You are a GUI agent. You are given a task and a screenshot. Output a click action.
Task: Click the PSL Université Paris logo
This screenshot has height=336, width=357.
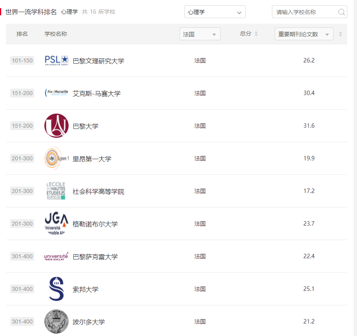(x=56, y=60)
